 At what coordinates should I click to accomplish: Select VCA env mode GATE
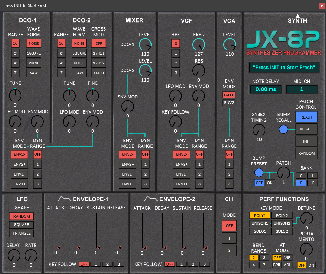229,95
